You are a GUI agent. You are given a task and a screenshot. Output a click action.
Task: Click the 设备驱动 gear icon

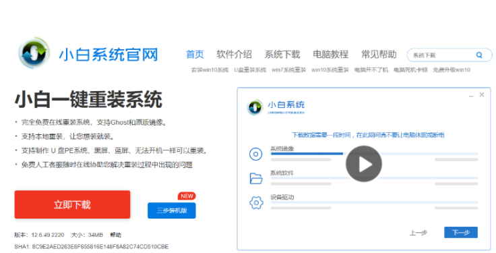coord(256,202)
